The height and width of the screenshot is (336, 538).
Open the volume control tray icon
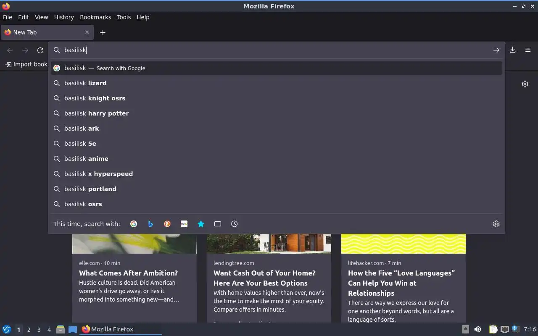click(477, 329)
